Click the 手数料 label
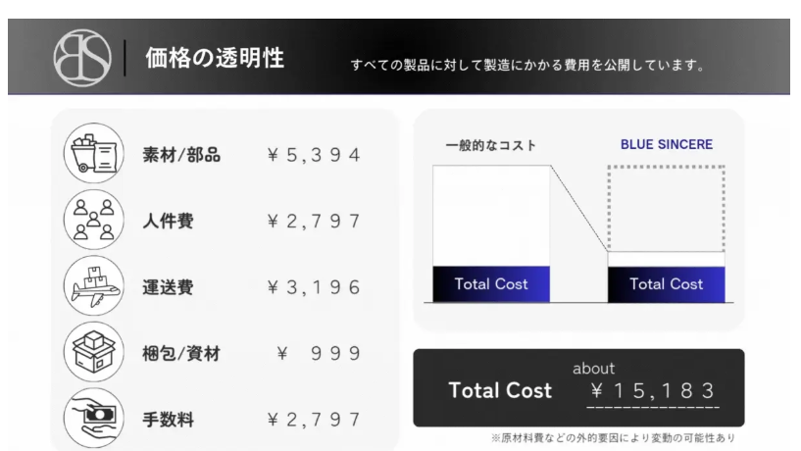801x451 pixels. tap(168, 420)
